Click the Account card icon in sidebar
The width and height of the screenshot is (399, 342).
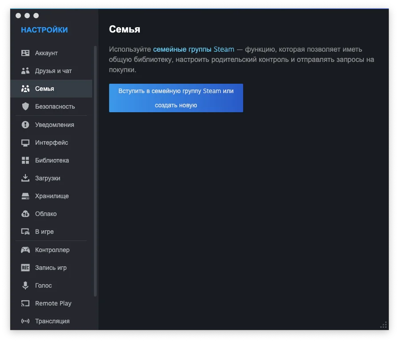point(25,53)
